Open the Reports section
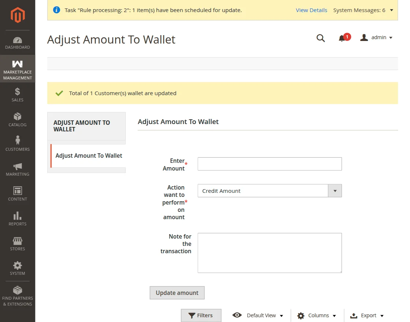 tap(17, 218)
